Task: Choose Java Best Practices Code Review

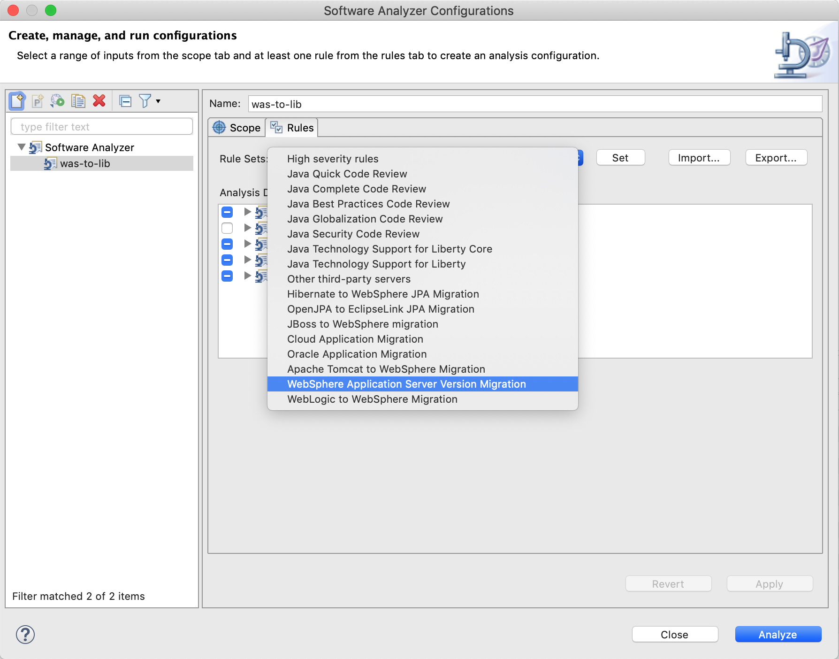Action: (x=423, y=204)
